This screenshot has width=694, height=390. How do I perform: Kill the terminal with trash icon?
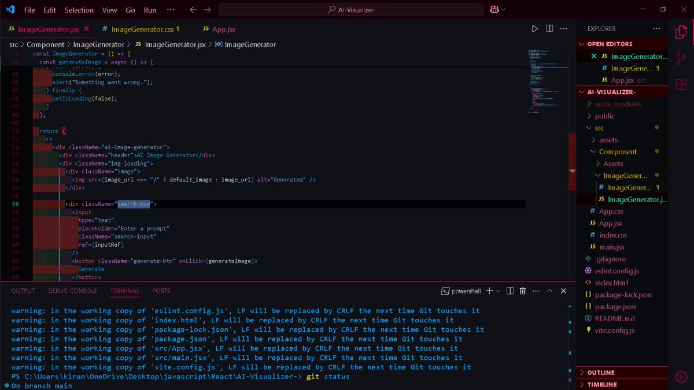coord(523,291)
